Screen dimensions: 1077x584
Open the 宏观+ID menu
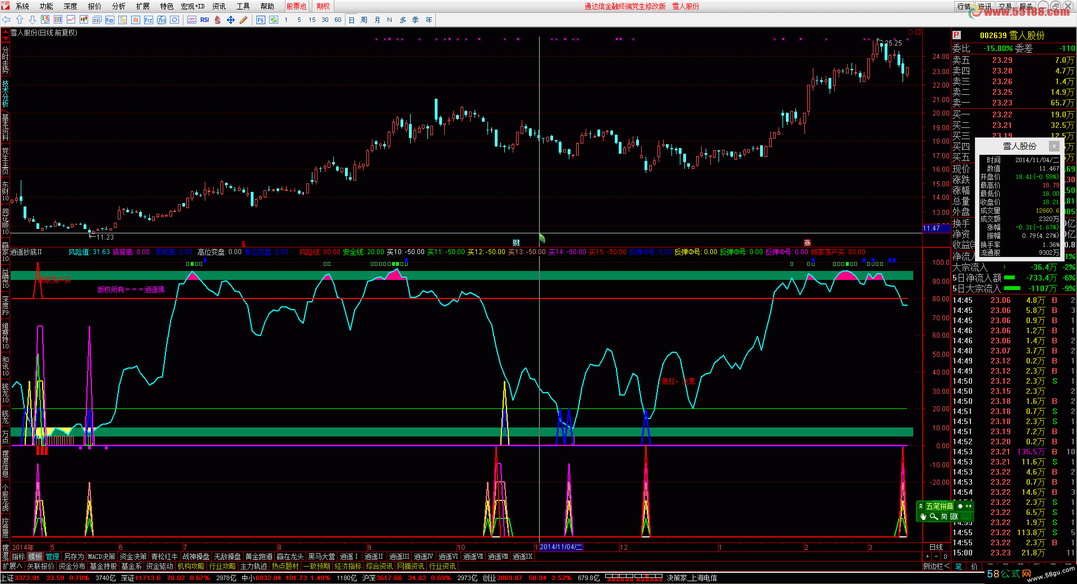192,6
